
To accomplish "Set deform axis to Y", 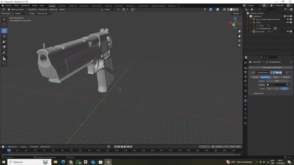I will coord(277,89).
